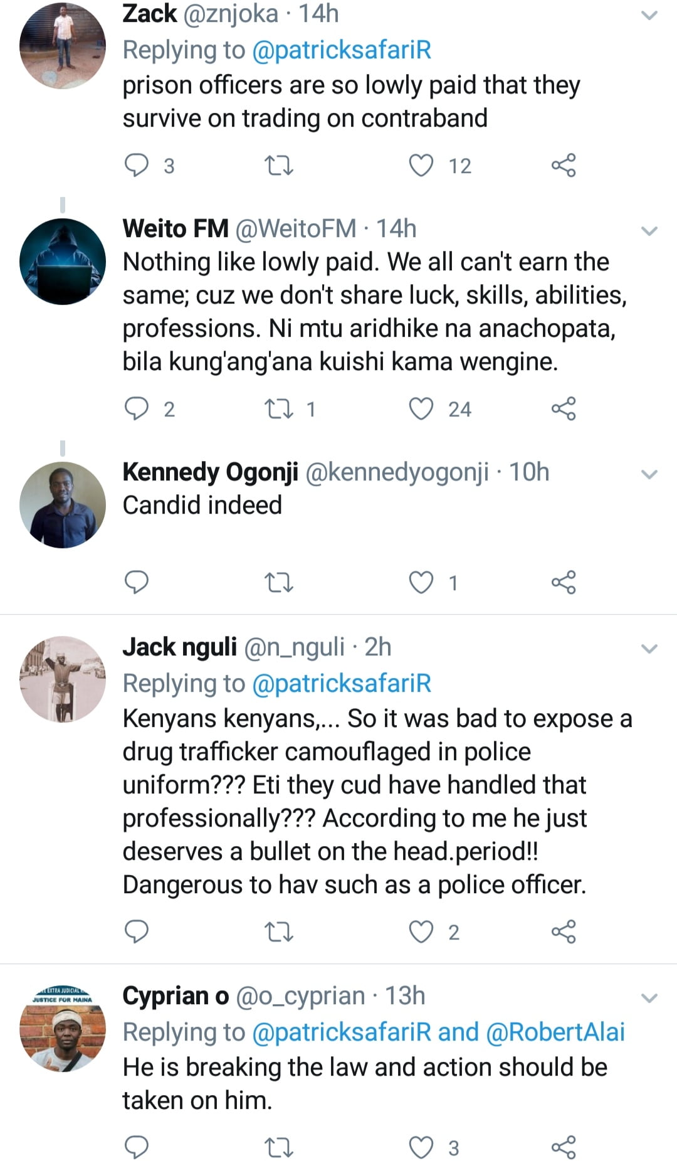
Task: Retweet Cyprian o's tweet
Action: click(x=279, y=1148)
